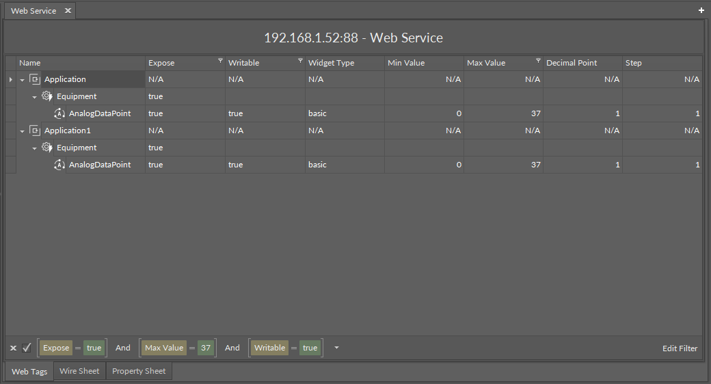The width and height of the screenshot is (711, 384).
Task: Collapse the Application tree node
Action: coord(22,80)
